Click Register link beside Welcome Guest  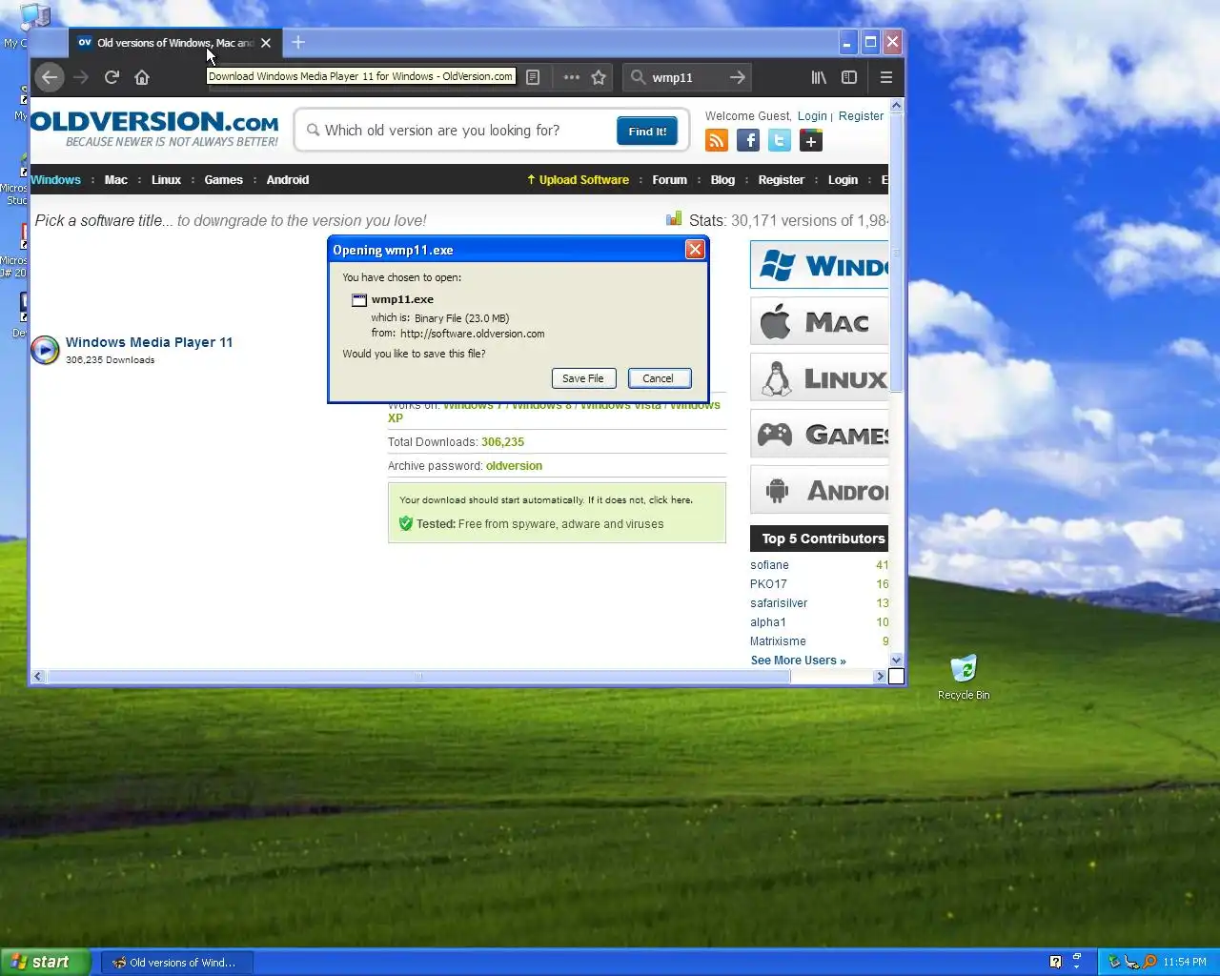pyautogui.click(x=862, y=115)
